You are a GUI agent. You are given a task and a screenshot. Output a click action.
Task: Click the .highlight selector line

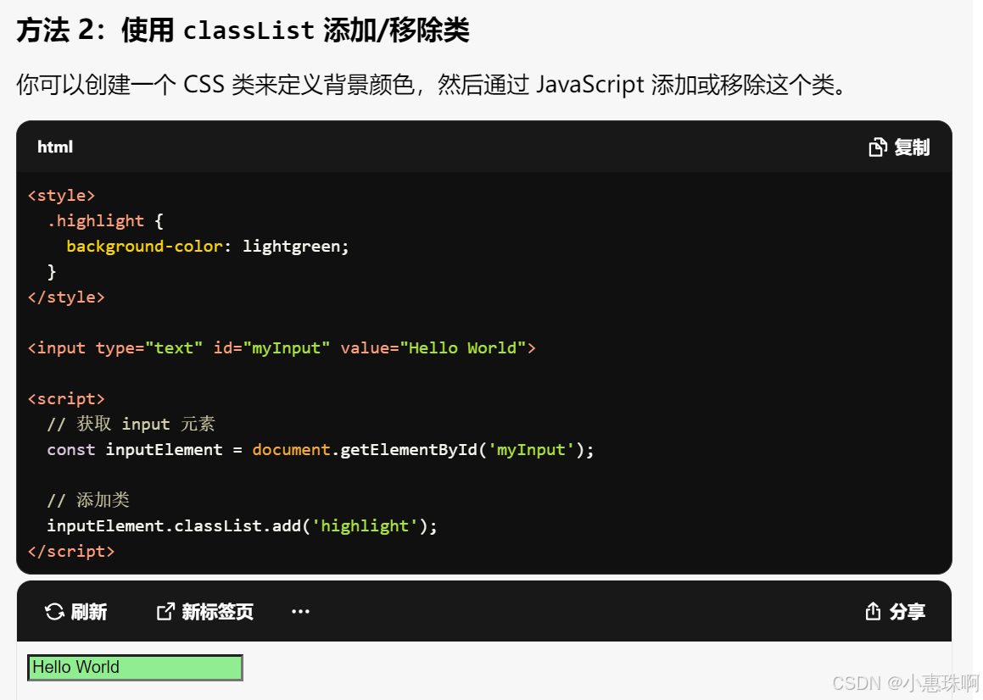click(105, 220)
